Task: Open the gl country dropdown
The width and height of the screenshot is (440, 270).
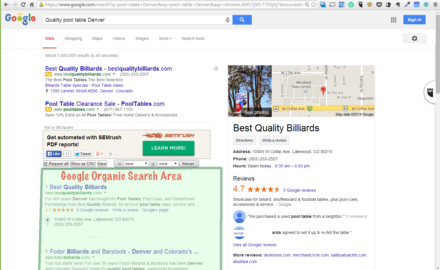Action: click(168, 164)
